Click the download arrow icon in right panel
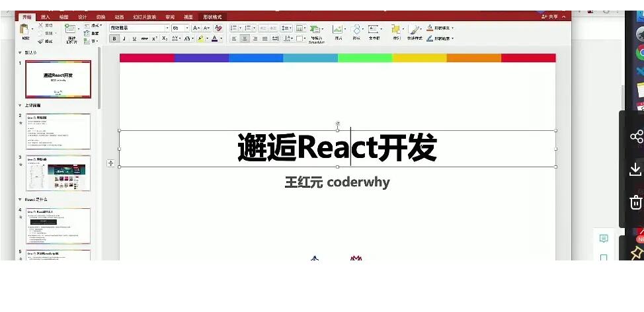This screenshot has width=644, height=312. coord(635,169)
